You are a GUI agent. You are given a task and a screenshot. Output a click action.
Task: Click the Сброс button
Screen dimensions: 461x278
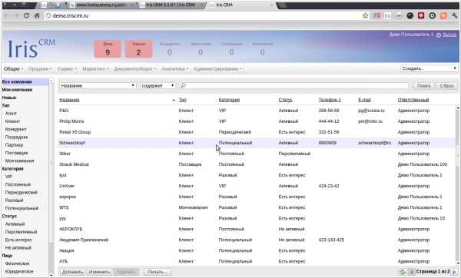pos(446,85)
